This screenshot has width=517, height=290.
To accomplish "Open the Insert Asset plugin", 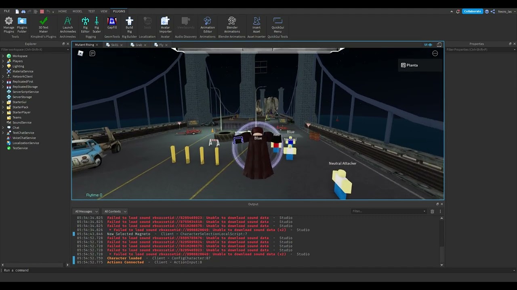I will [256, 25].
